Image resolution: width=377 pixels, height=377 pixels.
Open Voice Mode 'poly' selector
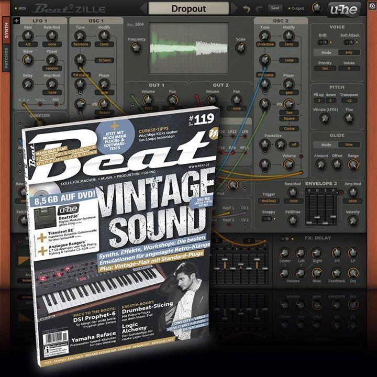coord(349,52)
